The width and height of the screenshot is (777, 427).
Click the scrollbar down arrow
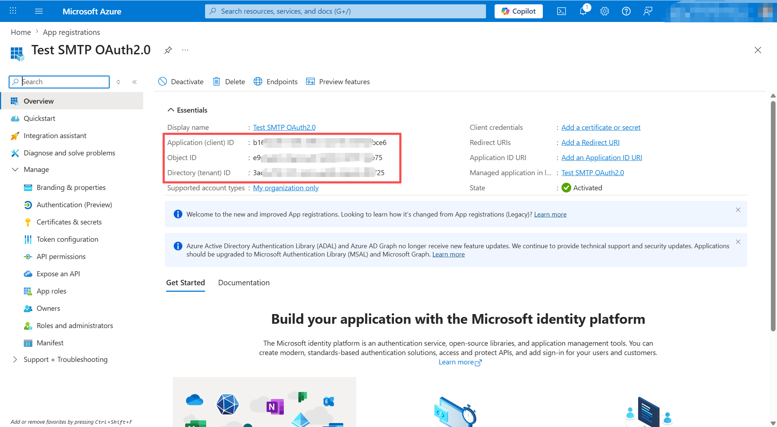pyautogui.click(x=773, y=423)
